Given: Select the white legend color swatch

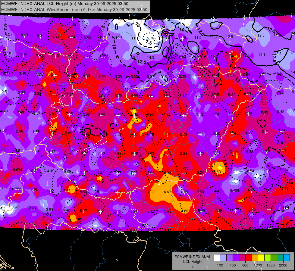Looking at the screenshot, I should pos(217,258).
